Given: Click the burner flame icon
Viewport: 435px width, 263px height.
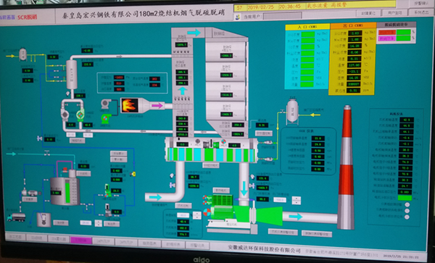Looking at the screenshot, I should pos(130,105).
